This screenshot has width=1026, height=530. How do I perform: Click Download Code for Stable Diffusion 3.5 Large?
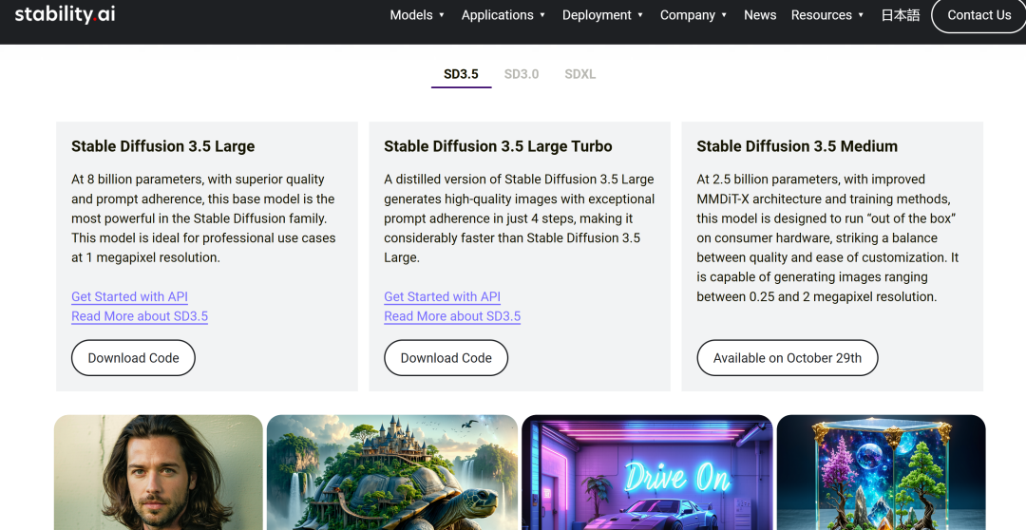click(x=134, y=358)
